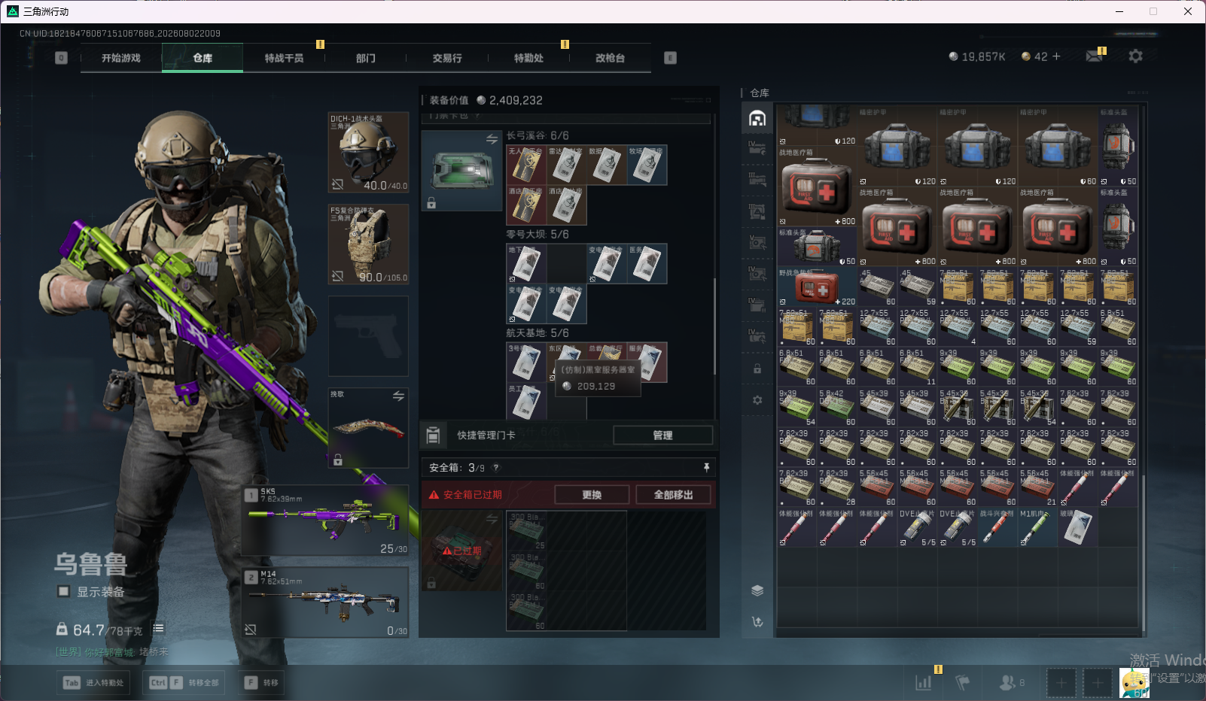Click the E next-tab key icon

coord(670,58)
